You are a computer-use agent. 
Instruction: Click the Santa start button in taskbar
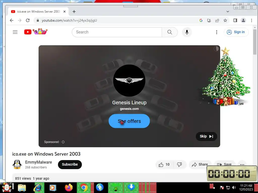click(7, 188)
